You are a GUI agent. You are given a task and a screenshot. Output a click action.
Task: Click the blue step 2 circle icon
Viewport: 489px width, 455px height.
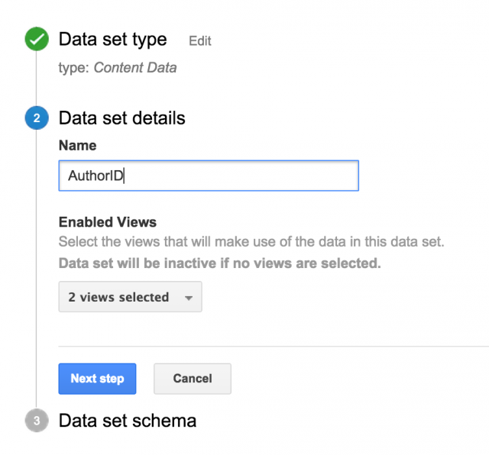pyautogui.click(x=37, y=118)
